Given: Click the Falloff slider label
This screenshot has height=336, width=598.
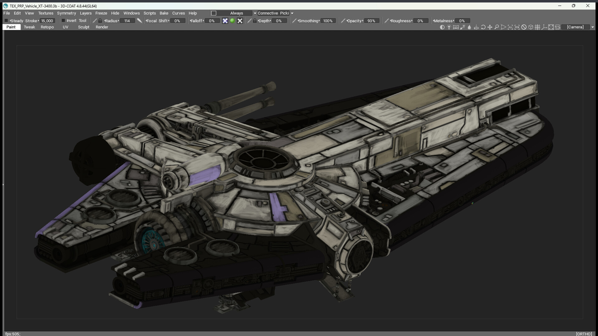Looking at the screenshot, I should click(x=197, y=21).
